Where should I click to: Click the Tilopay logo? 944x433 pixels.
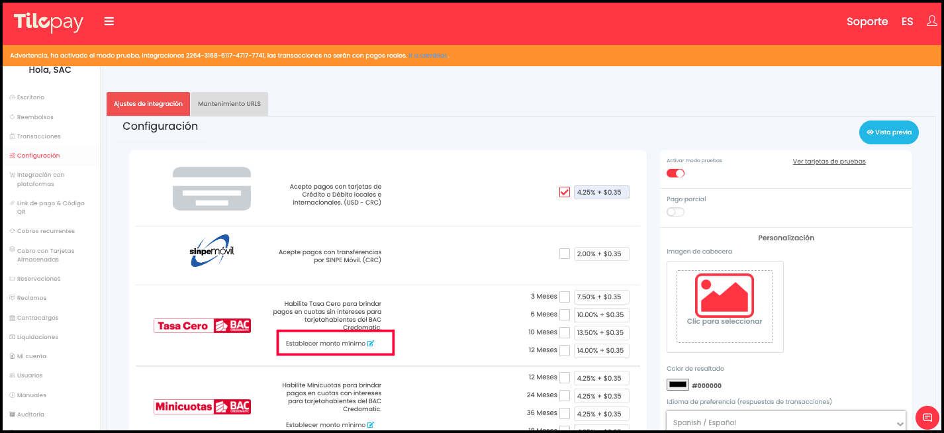(x=49, y=23)
